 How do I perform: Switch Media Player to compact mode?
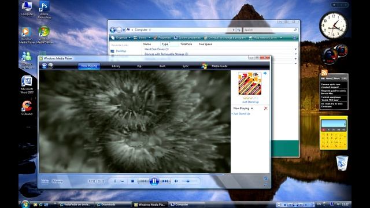pos(265,184)
